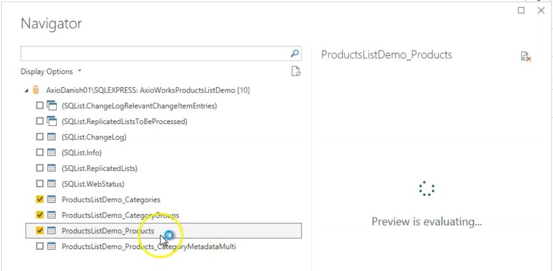This screenshot has height=271, width=553.
Task: Click the search magnifier icon
Action: tap(295, 54)
